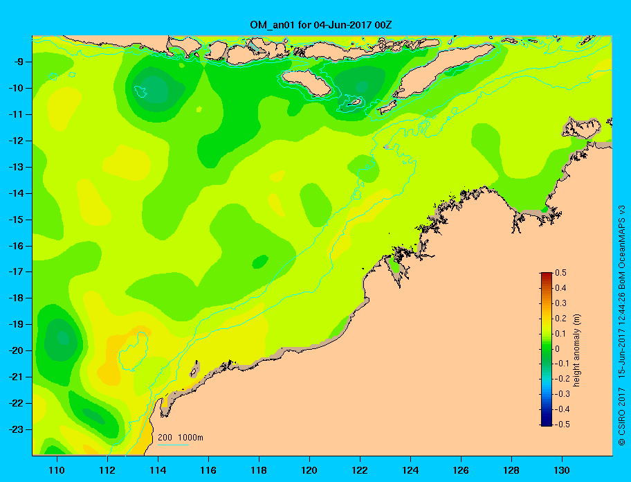The height and width of the screenshot is (482, 631).
Task: Pick the positive 0.5 tick label on the colorbar
Action: [560, 273]
